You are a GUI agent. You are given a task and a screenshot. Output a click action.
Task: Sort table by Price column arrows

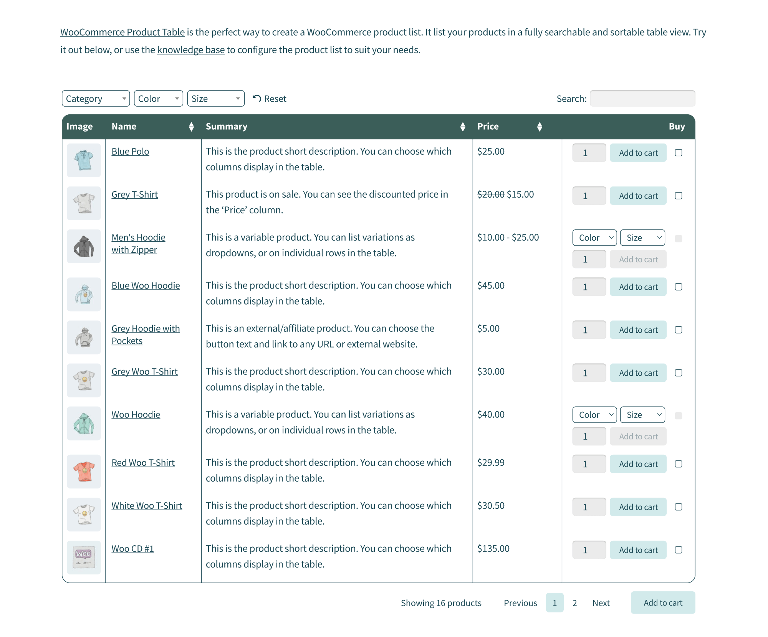pyautogui.click(x=540, y=127)
